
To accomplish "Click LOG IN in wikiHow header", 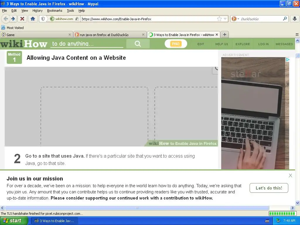I will click(x=263, y=44).
